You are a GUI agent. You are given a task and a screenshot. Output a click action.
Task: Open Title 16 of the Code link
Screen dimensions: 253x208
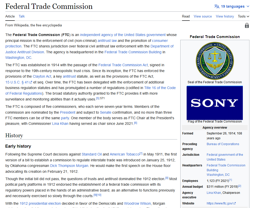click(x=160, y=88)
